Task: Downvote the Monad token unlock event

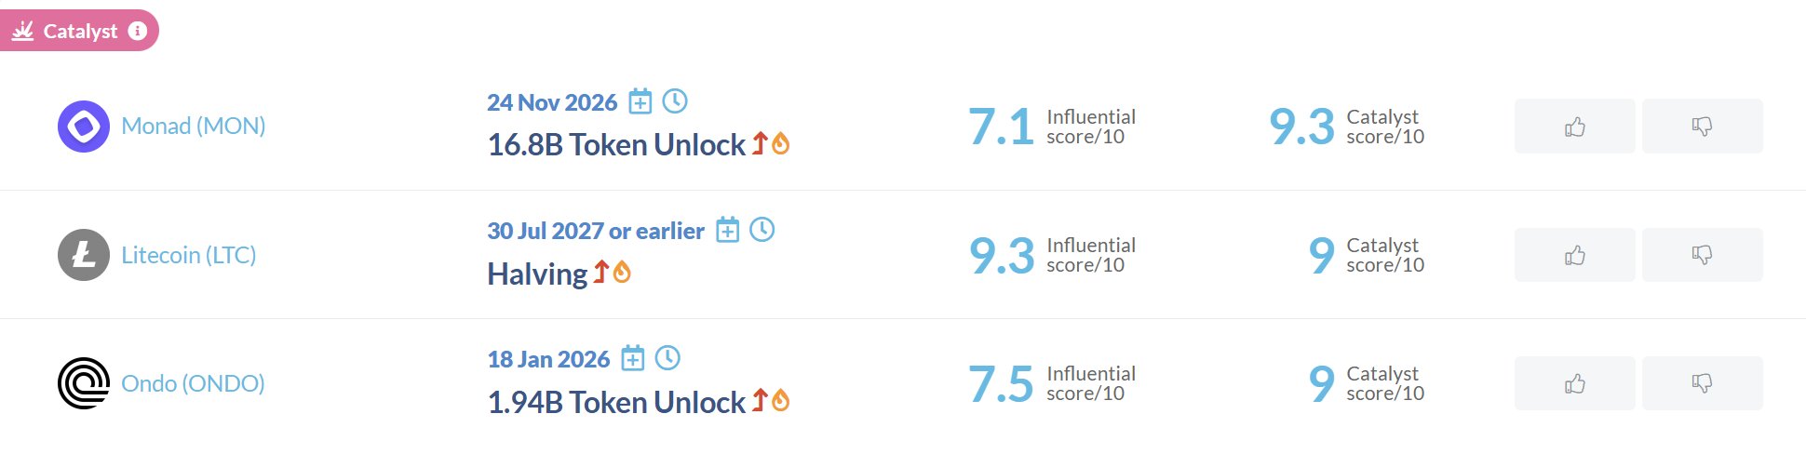Action: pos(1702,127)
